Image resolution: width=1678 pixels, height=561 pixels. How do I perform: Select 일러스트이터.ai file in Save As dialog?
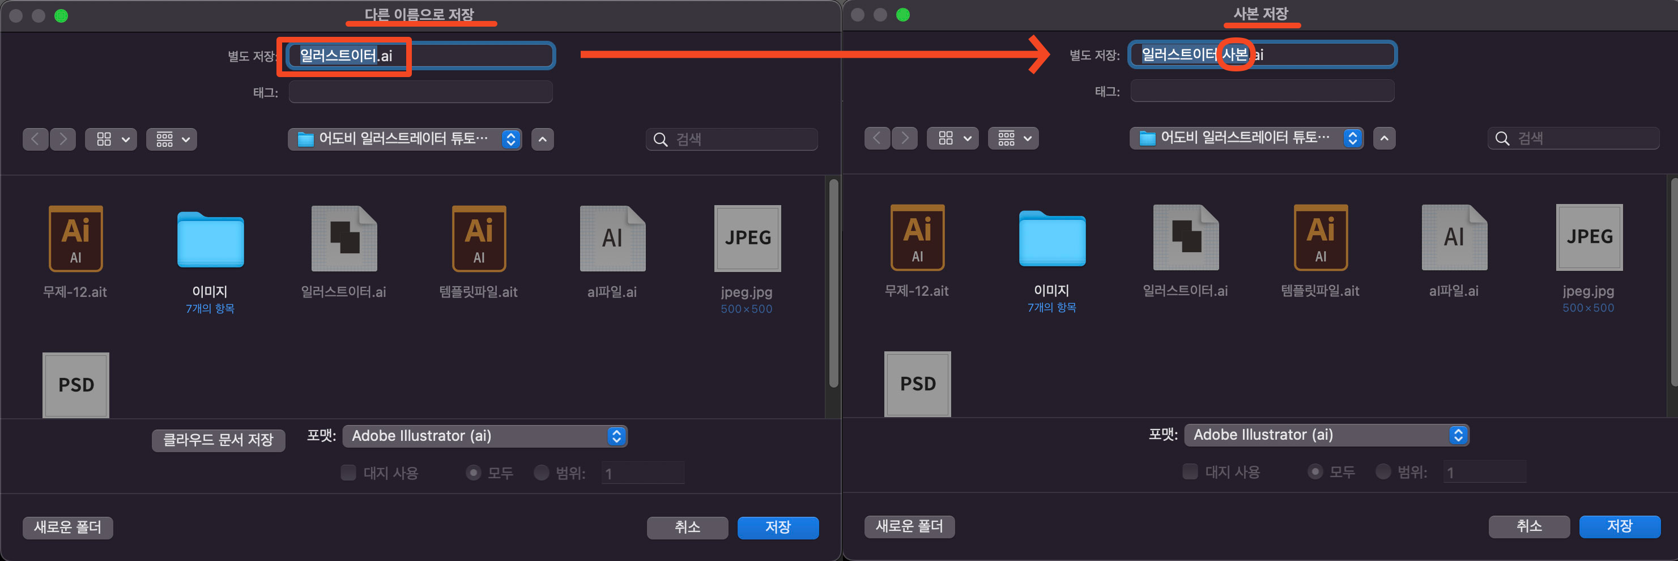tap(344, 239)
